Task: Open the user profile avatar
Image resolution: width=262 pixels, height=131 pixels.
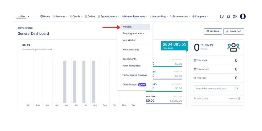Action: (243, 17)
